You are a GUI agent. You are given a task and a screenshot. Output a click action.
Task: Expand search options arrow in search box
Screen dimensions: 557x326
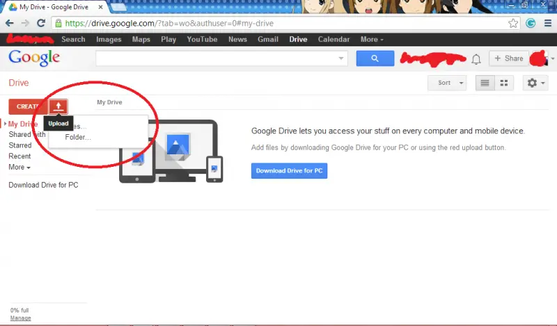click(x=341, y=58)
